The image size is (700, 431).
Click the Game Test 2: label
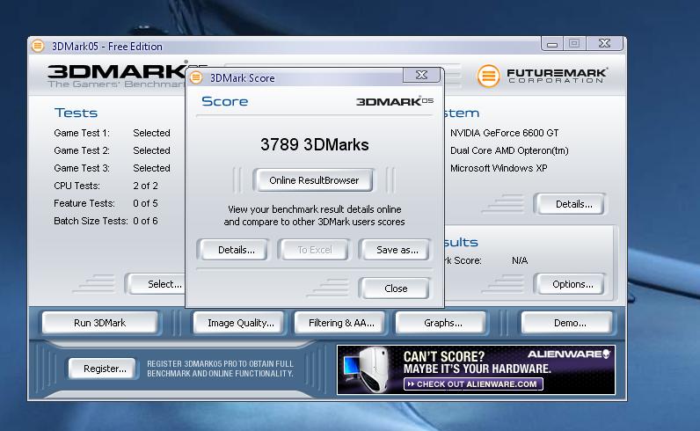[82, 150]
